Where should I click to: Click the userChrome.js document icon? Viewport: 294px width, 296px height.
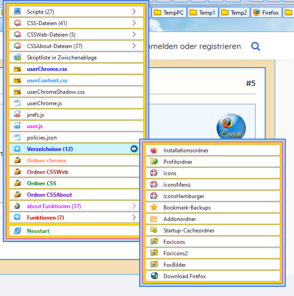[17, 103]
